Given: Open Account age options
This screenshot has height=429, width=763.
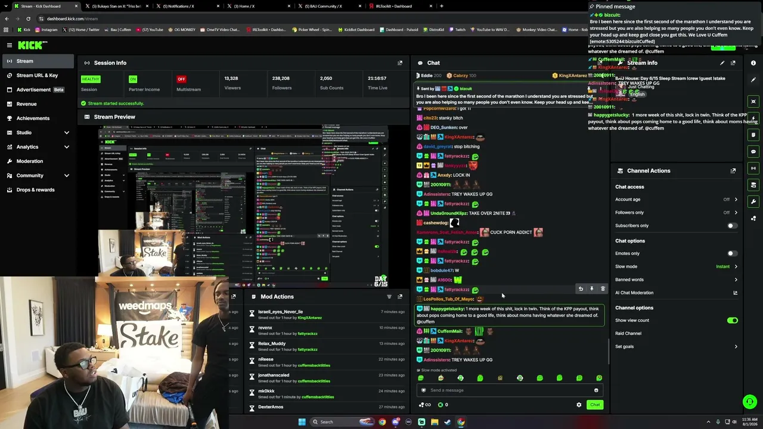Looking at the screenshot, I should tap(676, 200).
